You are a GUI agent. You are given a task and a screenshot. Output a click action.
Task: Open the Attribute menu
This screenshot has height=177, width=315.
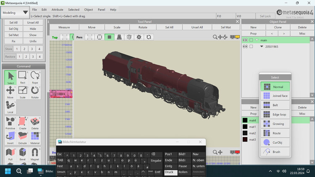pyautogui.click(x=57, y=9)
